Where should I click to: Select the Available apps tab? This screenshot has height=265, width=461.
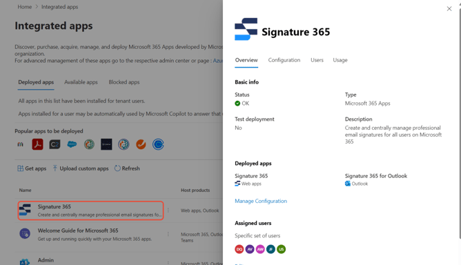click(81, 82)
